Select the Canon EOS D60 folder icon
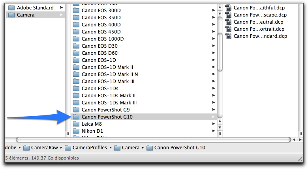Screen dimensions: 308x169 (x=76, y=53)
